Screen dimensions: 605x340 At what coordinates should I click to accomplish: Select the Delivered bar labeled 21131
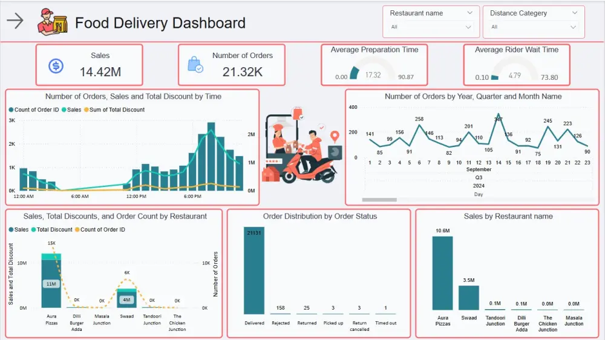tap(254, 270)
